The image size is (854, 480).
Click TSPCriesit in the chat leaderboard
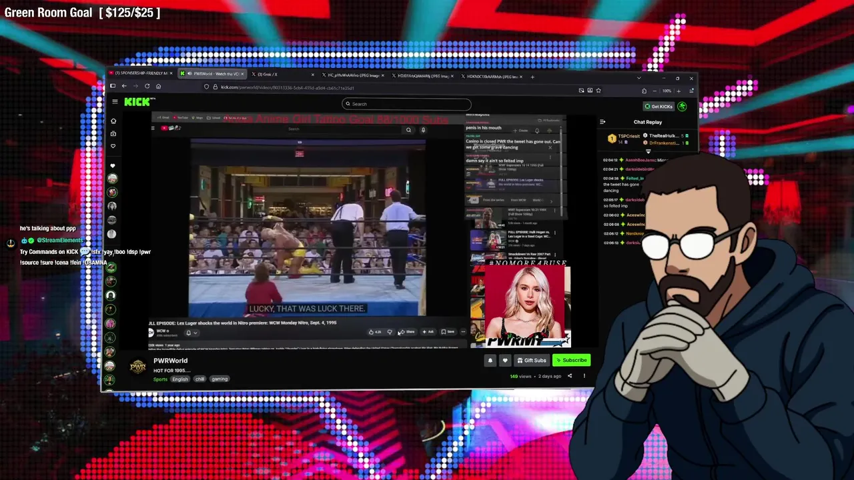coord(630,136)
